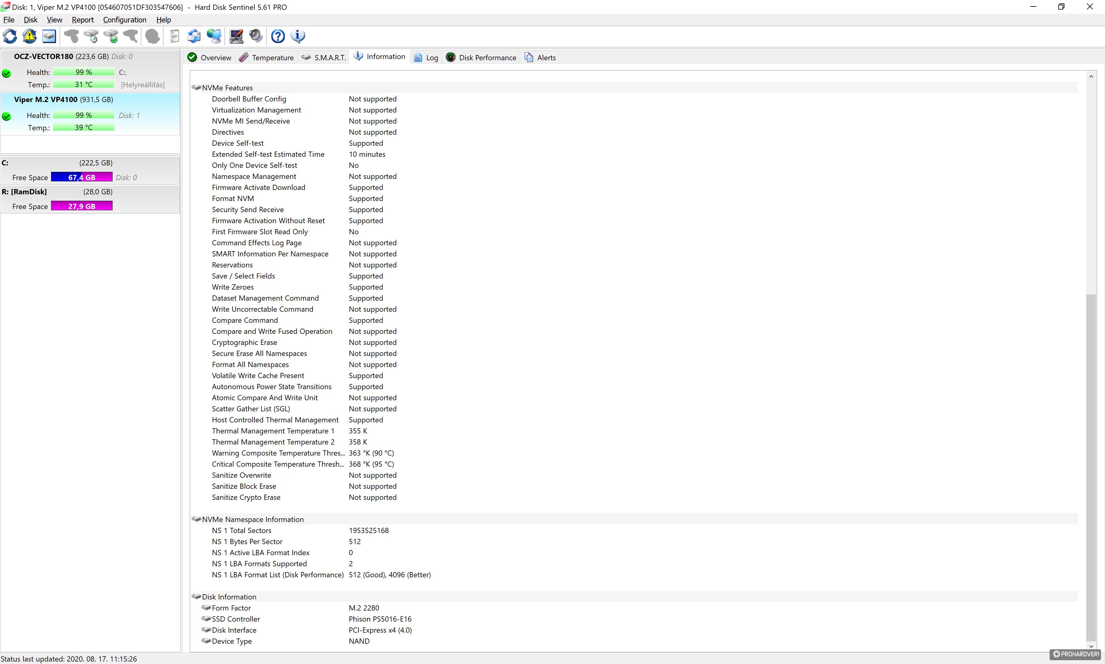Click the 'Status last updated' status bar text

(x=69, y=659)
